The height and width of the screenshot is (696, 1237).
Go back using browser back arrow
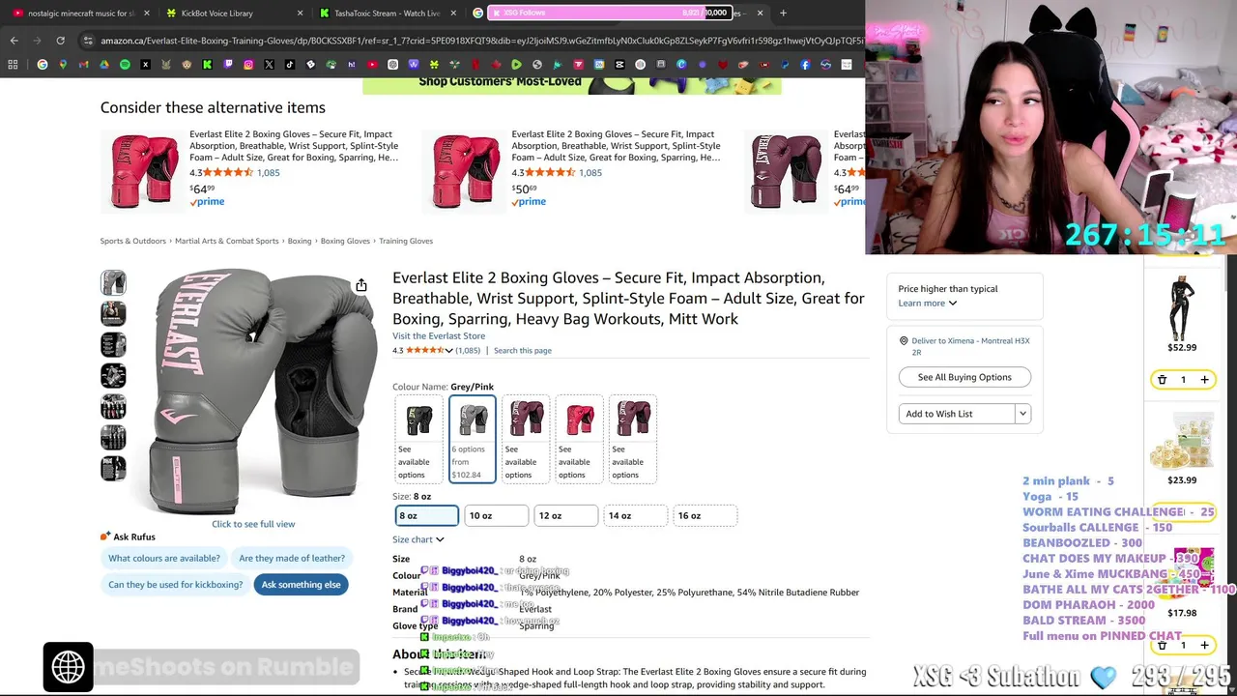tap(14, 41)
